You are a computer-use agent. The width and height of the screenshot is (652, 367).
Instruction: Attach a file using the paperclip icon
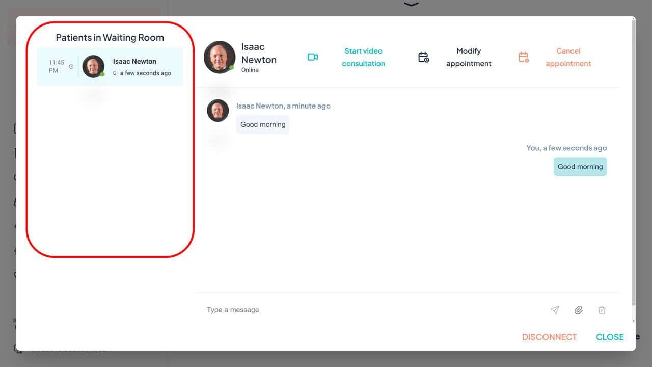[x=578, y=310]
